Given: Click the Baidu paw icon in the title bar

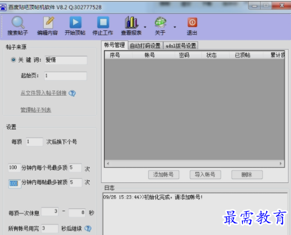Looking at the screenshot, I should point(3,7).
